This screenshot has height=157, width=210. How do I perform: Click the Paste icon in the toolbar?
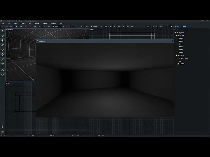tap(25, 27)
